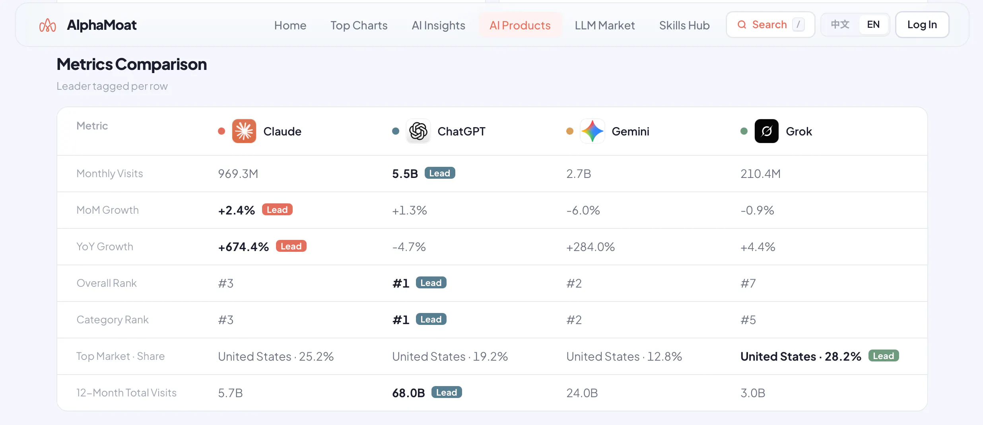
Task: Go to the Home page
Action: pyautogui.click(x=290, y=25)
